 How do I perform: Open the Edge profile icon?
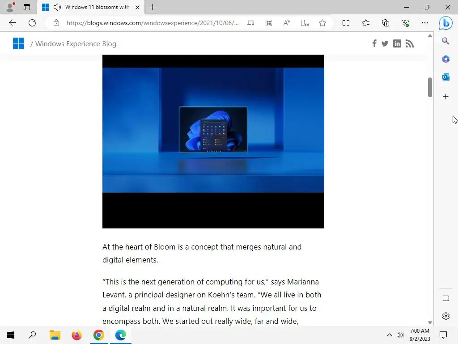tap(11, 7)
